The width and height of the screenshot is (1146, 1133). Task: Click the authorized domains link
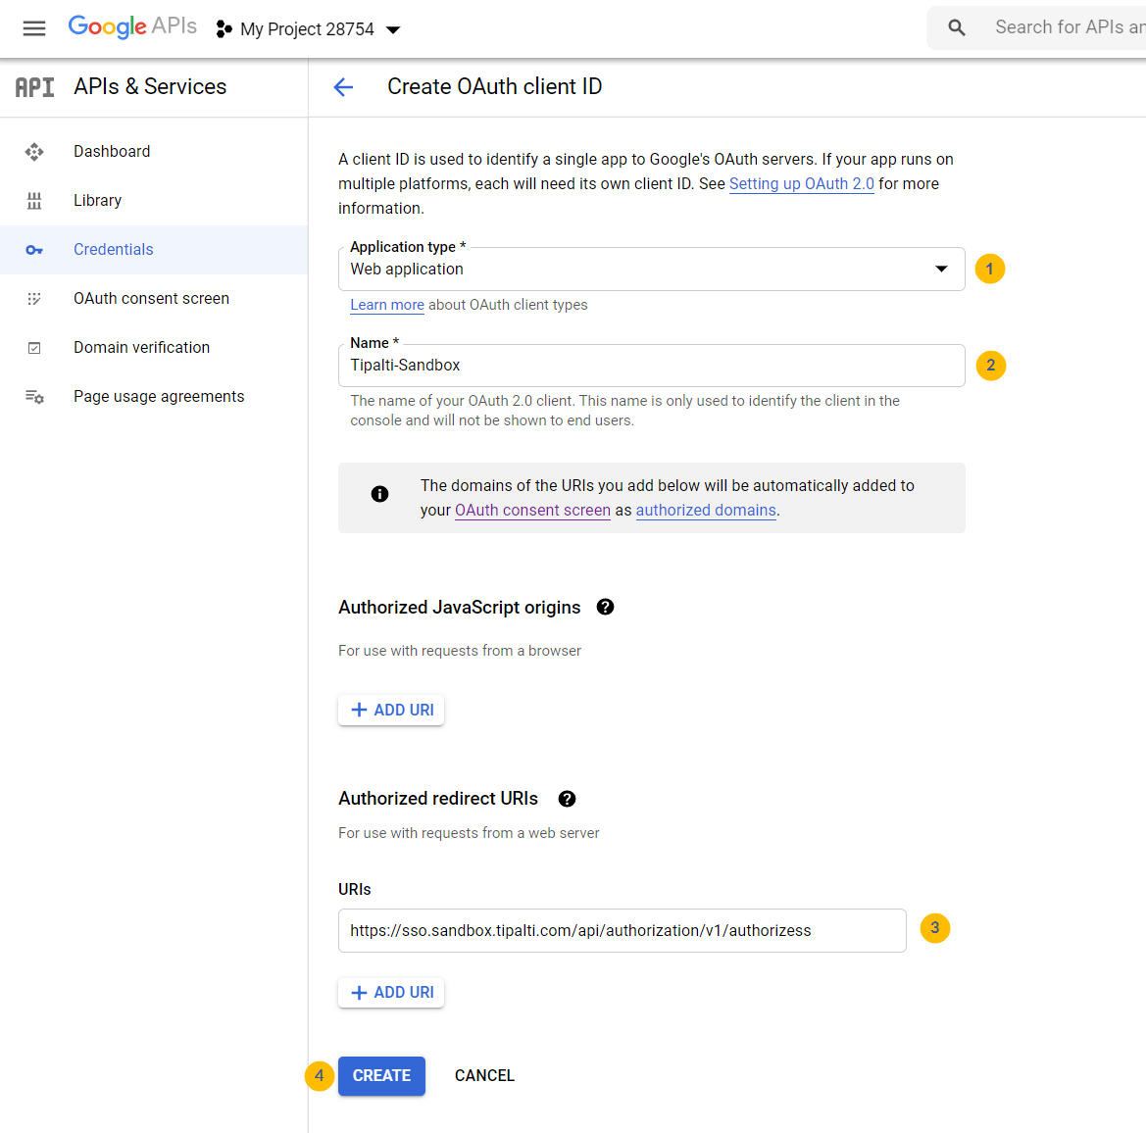point(706,510)
